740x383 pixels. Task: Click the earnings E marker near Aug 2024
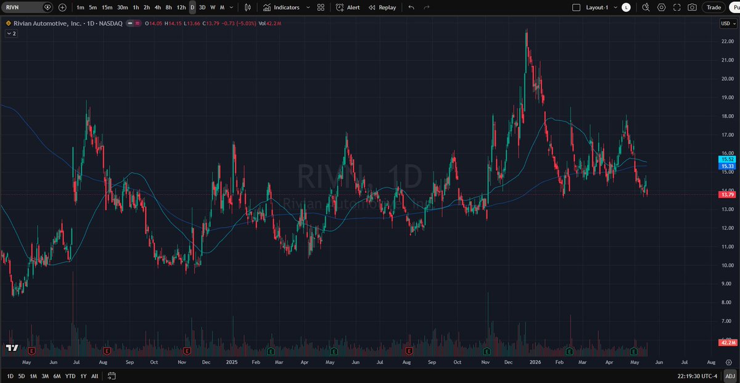(107, 351)
